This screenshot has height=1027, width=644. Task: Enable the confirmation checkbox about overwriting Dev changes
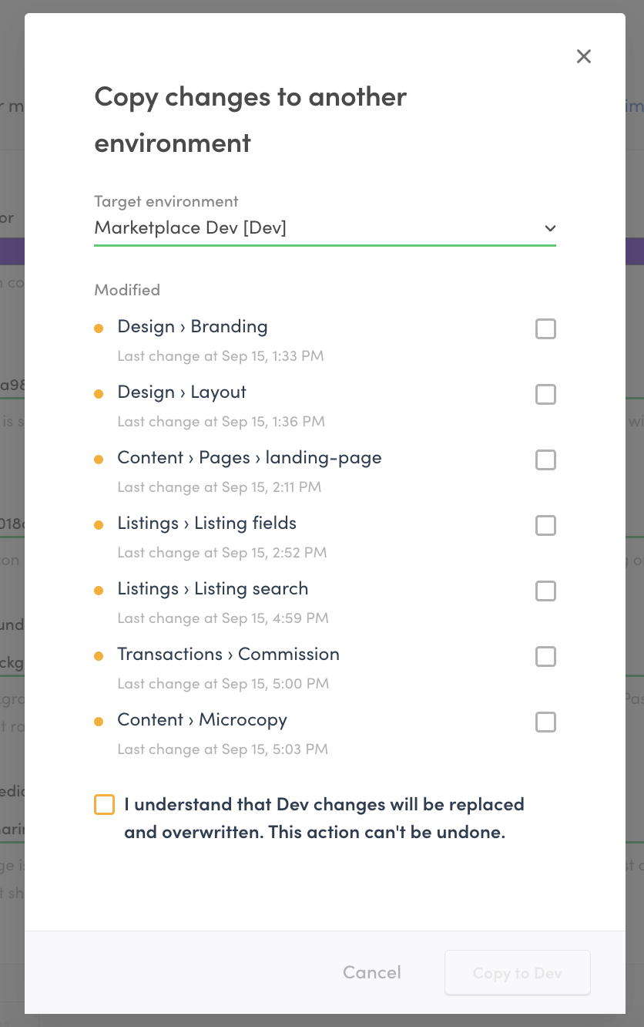(x=104, y=804)
